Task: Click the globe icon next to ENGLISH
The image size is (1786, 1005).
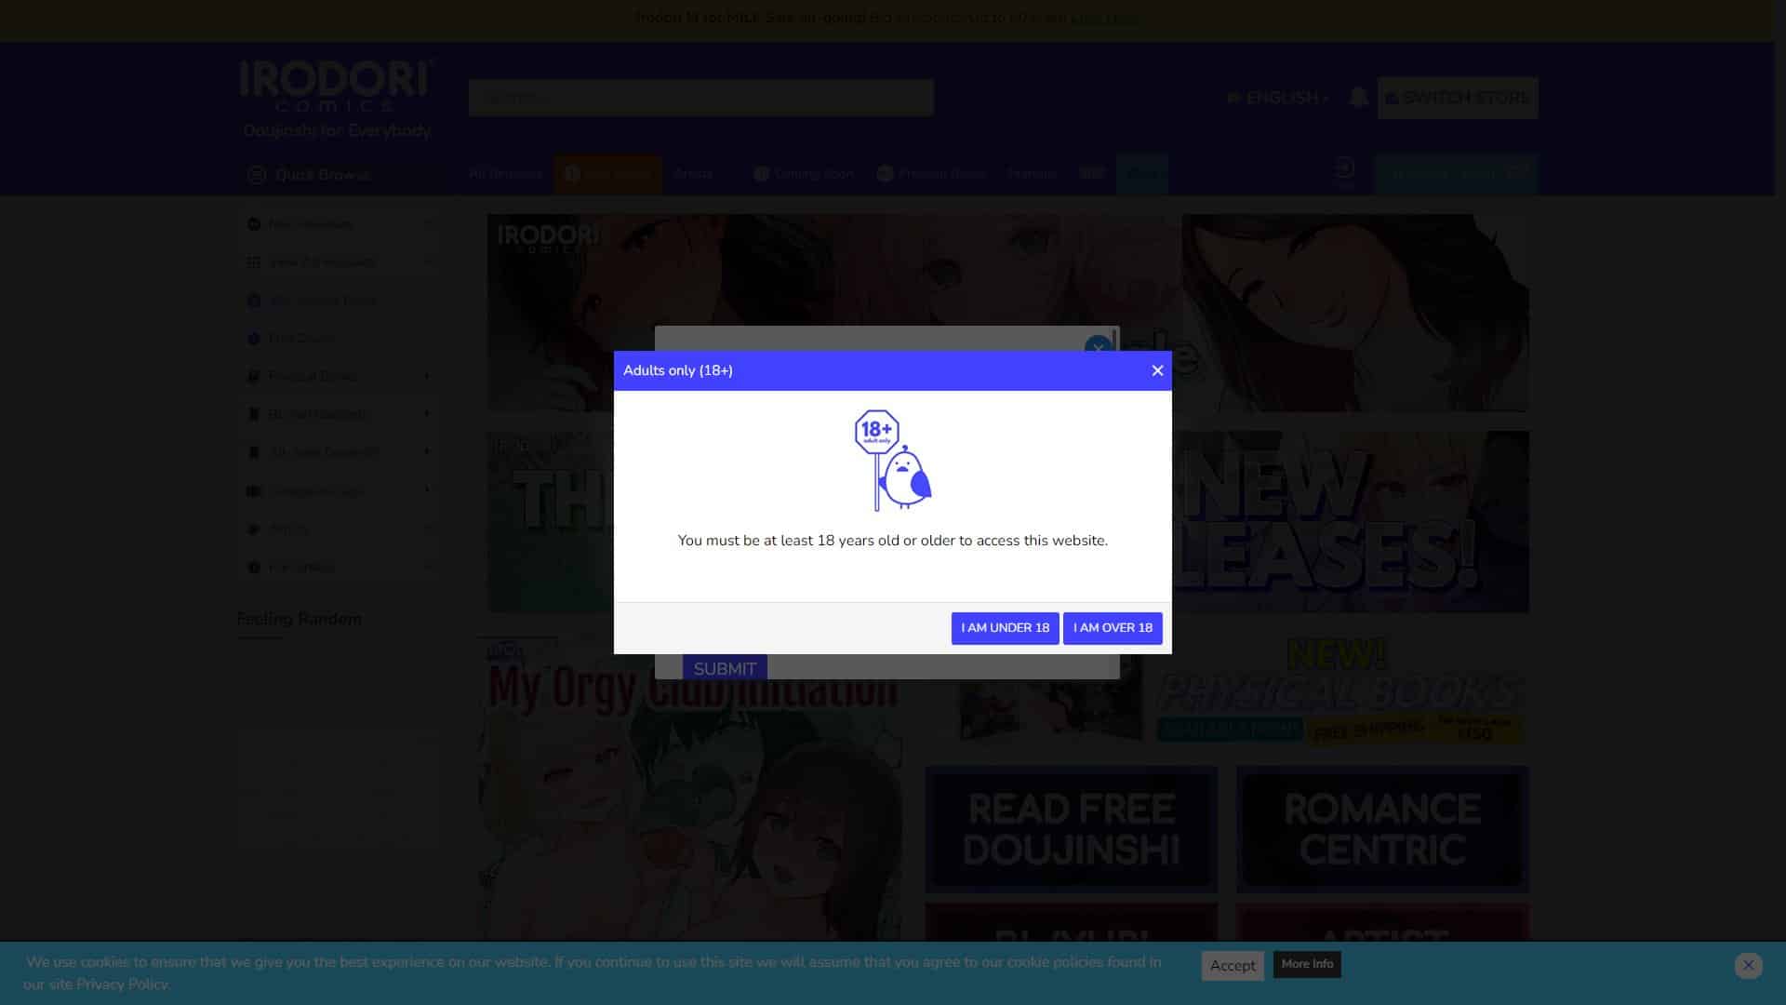Action: point(1234,97)
